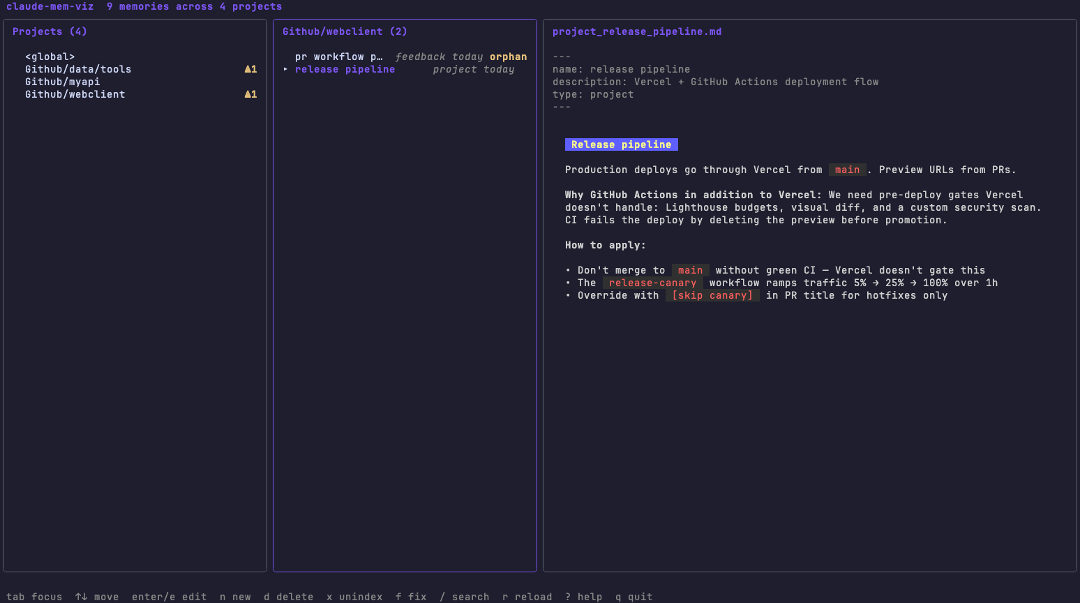The height and width of the screenshot is (603, 1080).
Task: Click the selection arrow before release pipeline
Action: 285,69
